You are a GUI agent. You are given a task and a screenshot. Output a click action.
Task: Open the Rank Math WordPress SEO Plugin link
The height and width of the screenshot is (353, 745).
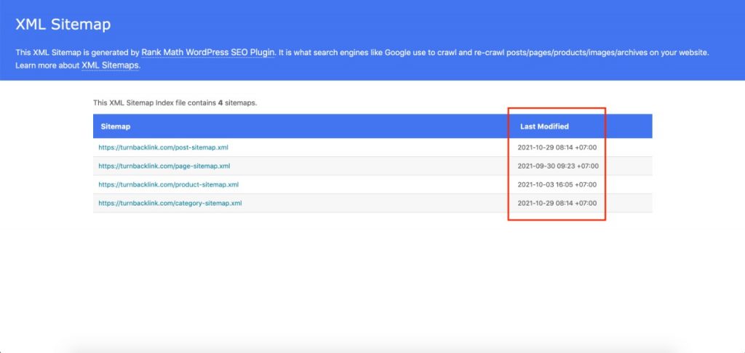(x=207, y=53)
